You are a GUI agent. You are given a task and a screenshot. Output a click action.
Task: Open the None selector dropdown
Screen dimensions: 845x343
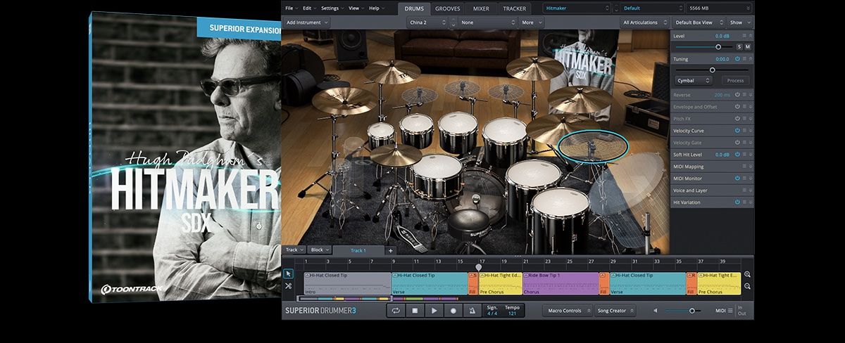488,22
